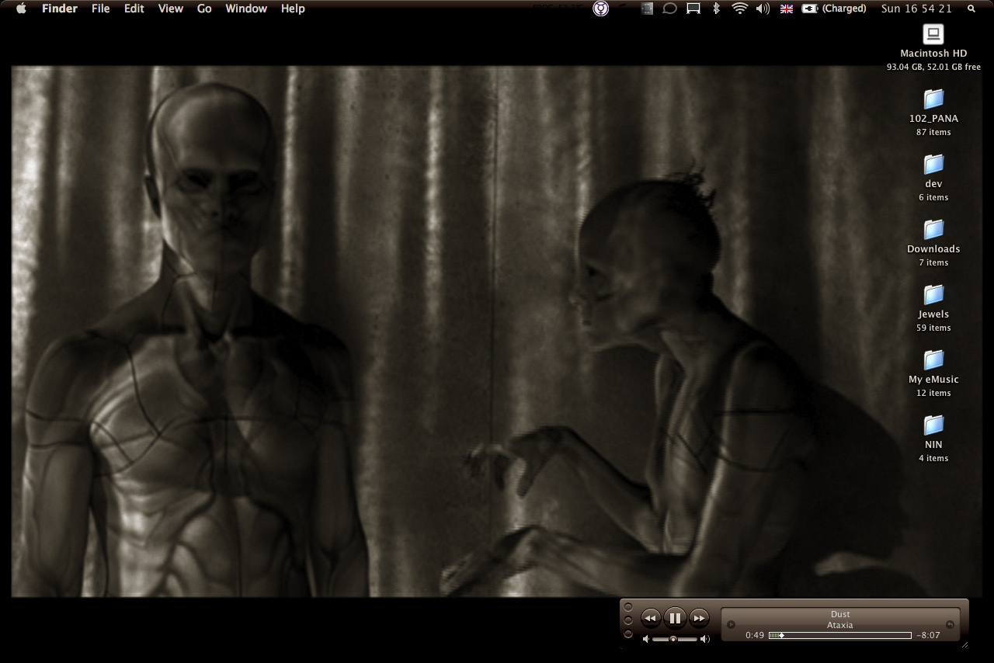Click the Jewels folder name label
Viewport: 994px width, 663px height.
933,314
